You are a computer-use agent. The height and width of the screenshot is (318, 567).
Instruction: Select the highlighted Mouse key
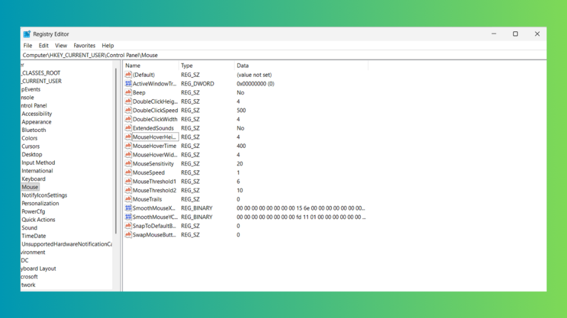tap(30, 187)
